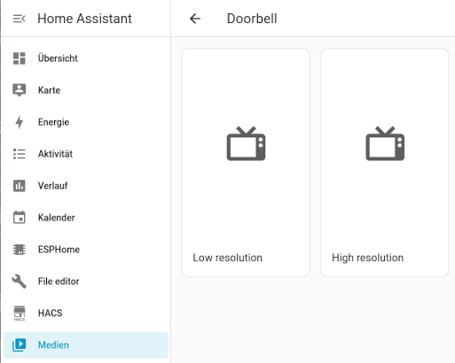This screenshot has width=455, height=363.
Task: Click the ESPHome chip icon
Action: point(20,250)
